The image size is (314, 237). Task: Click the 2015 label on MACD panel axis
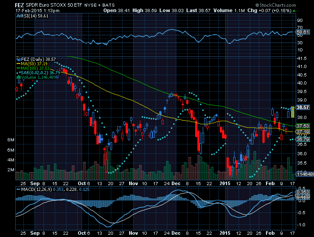(225, 233)
